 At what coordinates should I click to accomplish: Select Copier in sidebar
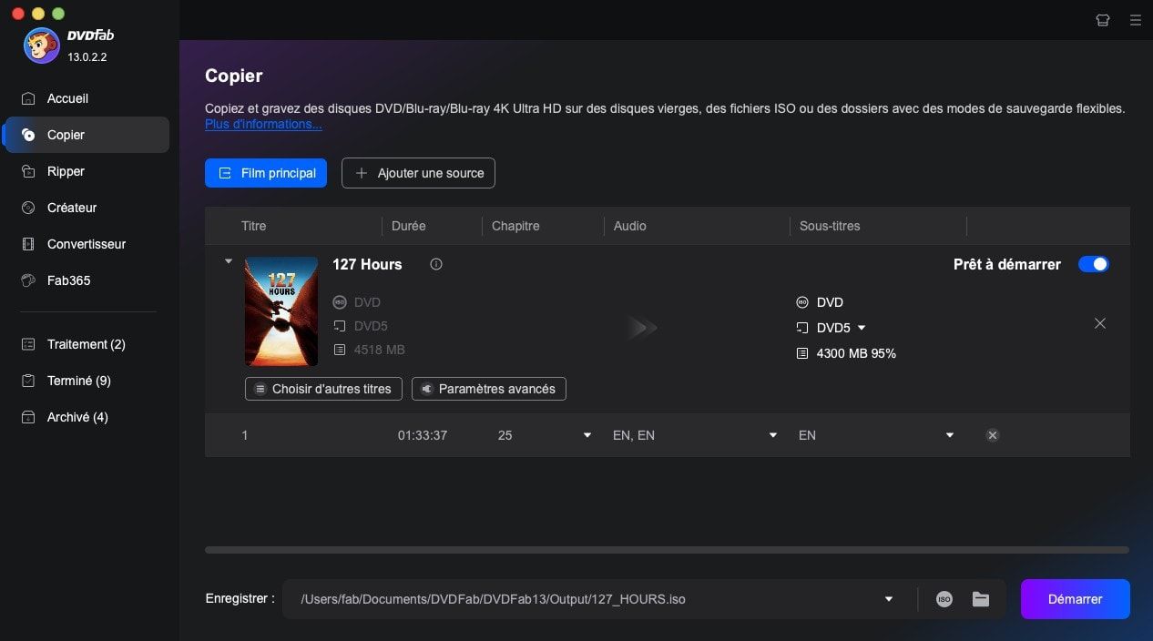coord(87,135)
